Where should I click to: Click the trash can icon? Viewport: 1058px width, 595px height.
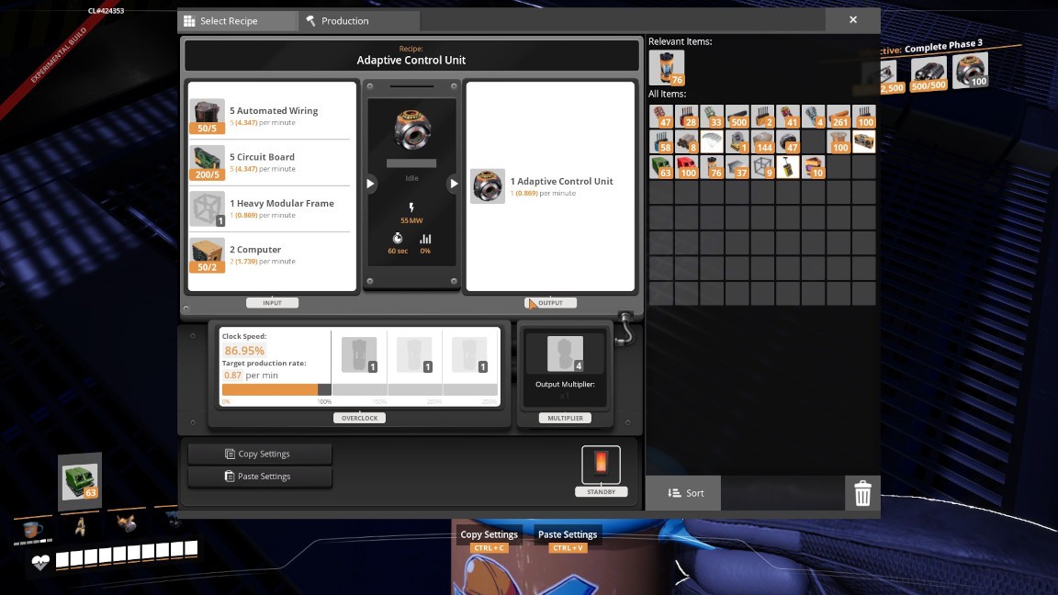(x=862, y=494)
